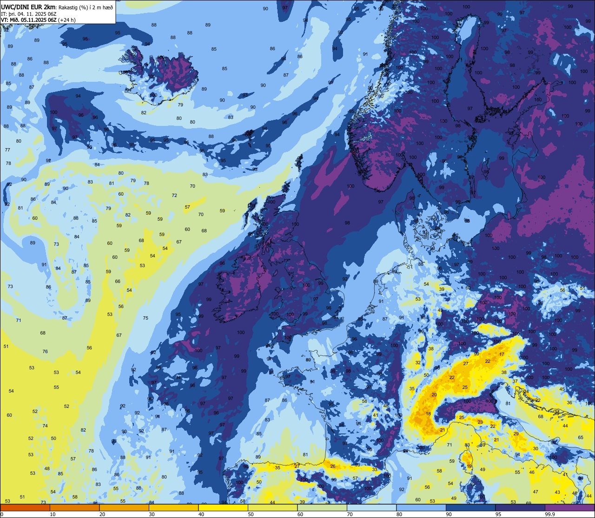
Task: Click the humidity value "76" on the map
Action: click(x=45, y=352)
